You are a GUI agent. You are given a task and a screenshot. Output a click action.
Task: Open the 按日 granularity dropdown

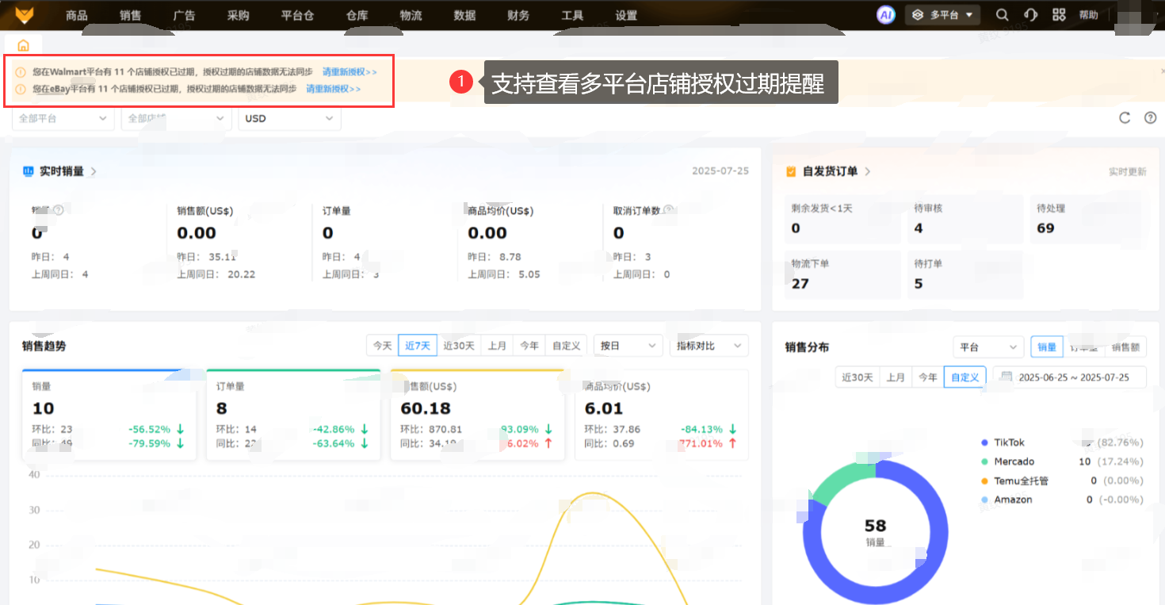click(x=628, y=346)
